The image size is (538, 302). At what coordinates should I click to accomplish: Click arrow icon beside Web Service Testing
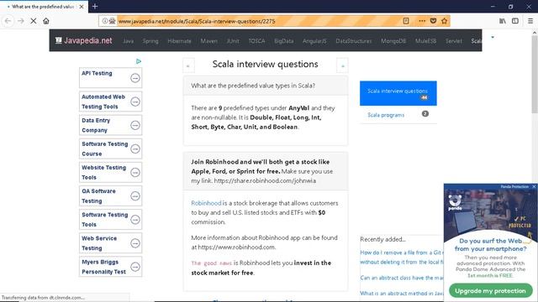click(x=135, y=243)
